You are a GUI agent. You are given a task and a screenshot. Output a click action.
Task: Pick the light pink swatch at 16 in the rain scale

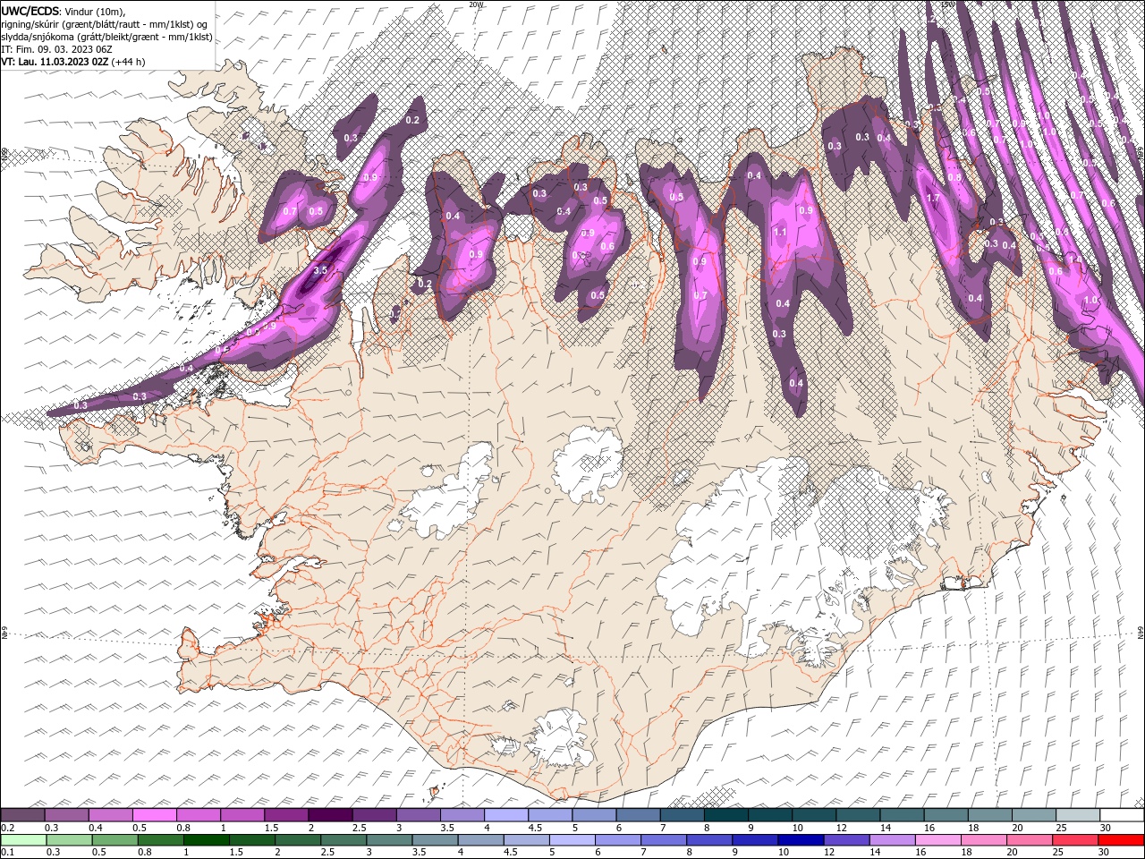click(x=938, y=840)
